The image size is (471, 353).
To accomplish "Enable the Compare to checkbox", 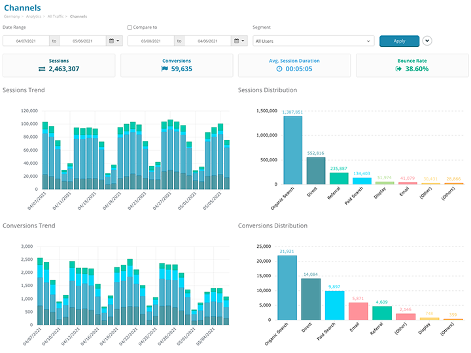I will (x=130, y=27).
